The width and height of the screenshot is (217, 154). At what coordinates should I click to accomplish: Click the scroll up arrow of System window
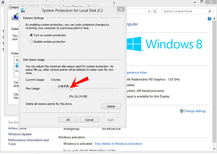click(214, 18)
